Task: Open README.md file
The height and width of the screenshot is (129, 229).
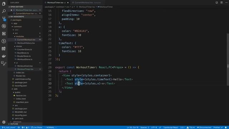Action: [x=21, y=112]
